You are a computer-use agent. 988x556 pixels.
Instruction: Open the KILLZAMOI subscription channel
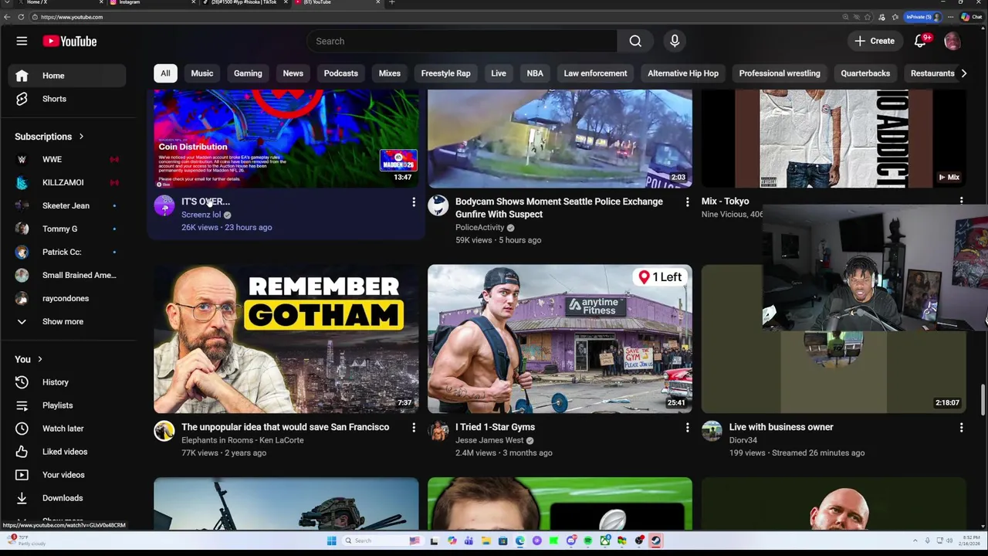[67, 182]
